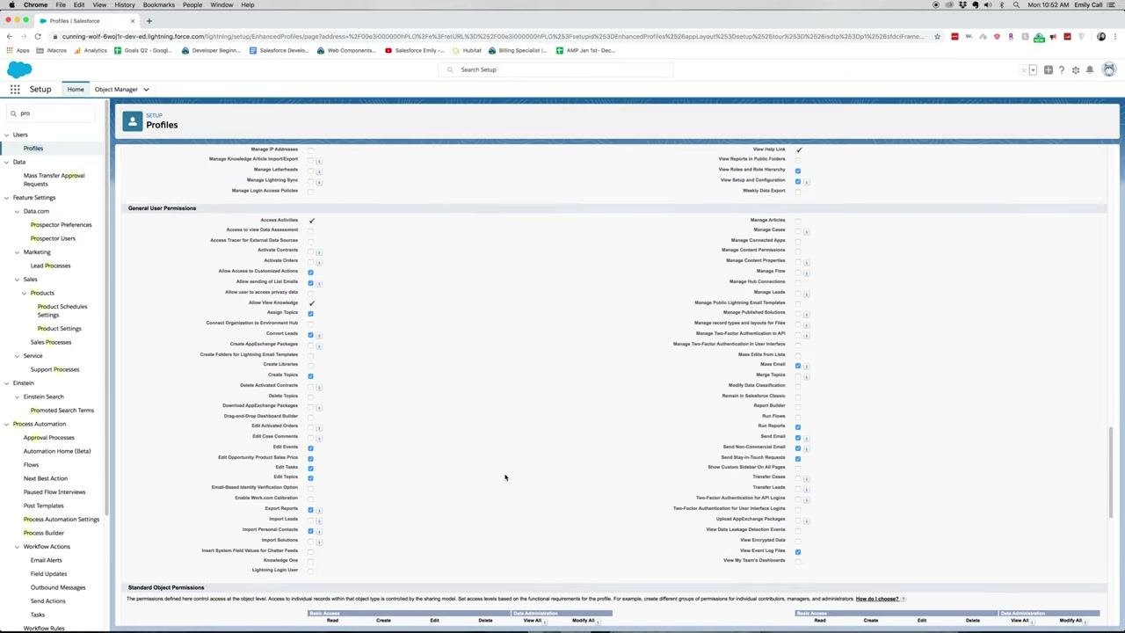Screen dimensions: 1125x633
Task: Open the user avatar profile menu
Action: pyautogui.click(x=1109, y=69)
